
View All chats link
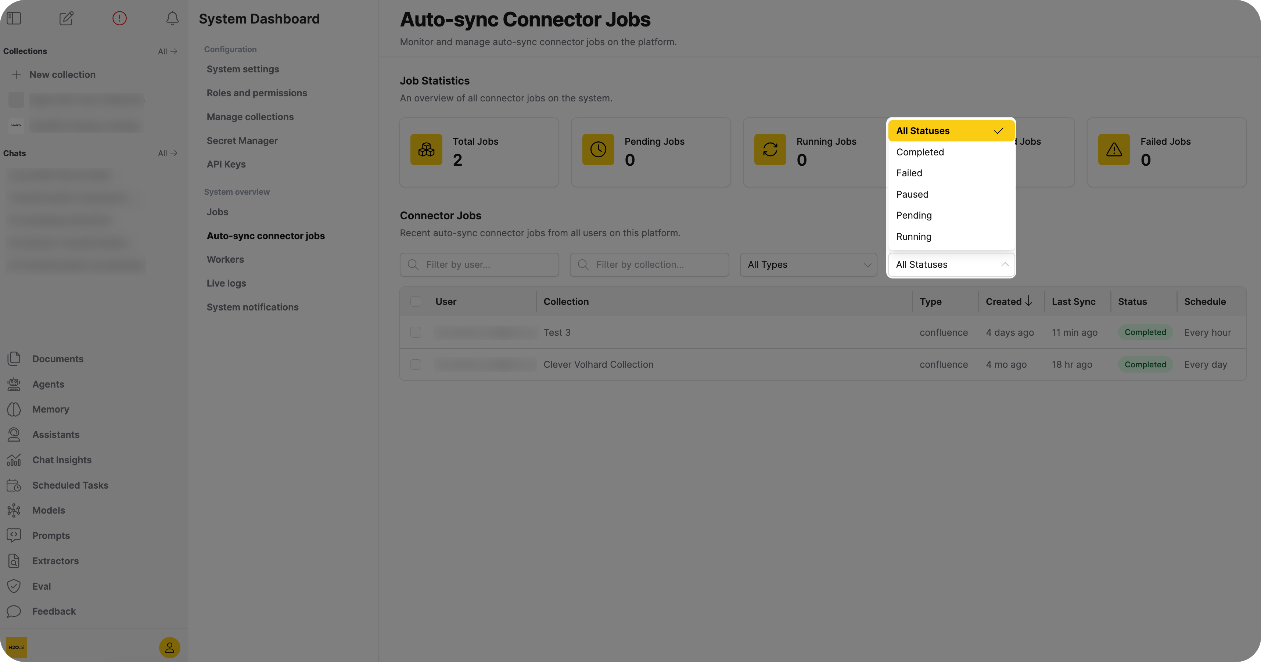[168, 153]
